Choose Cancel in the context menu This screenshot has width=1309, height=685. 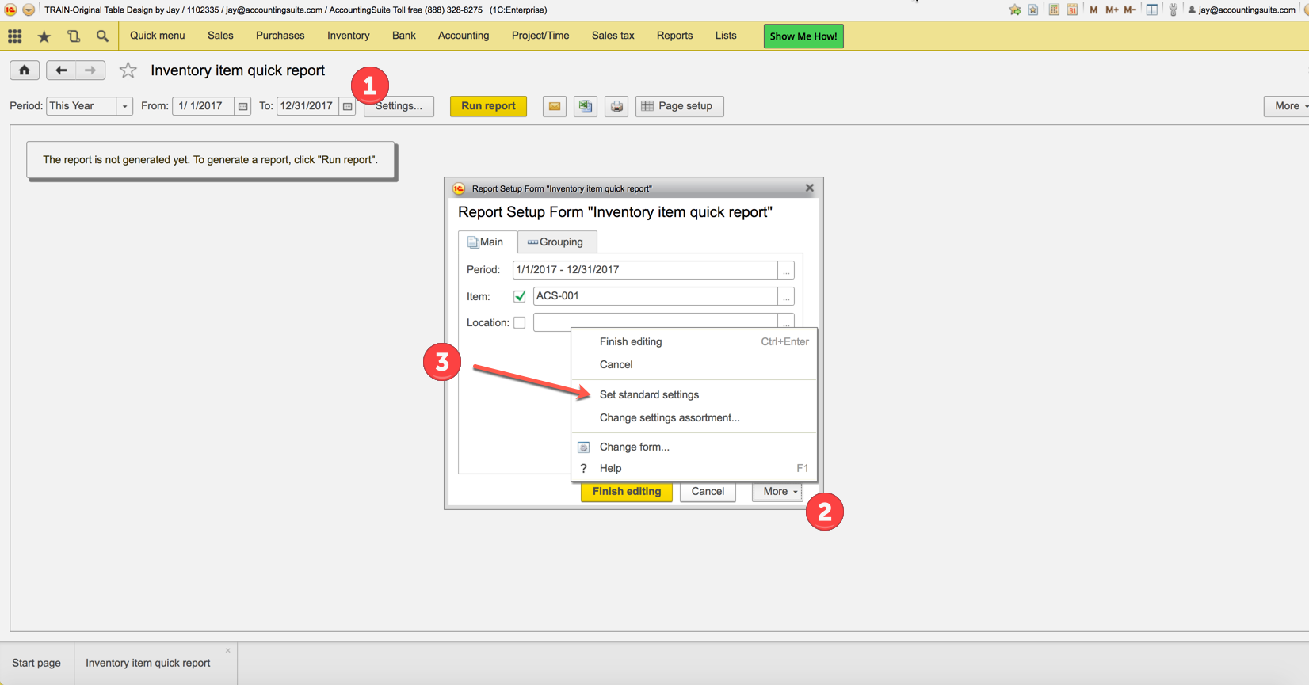pos(694,365)
